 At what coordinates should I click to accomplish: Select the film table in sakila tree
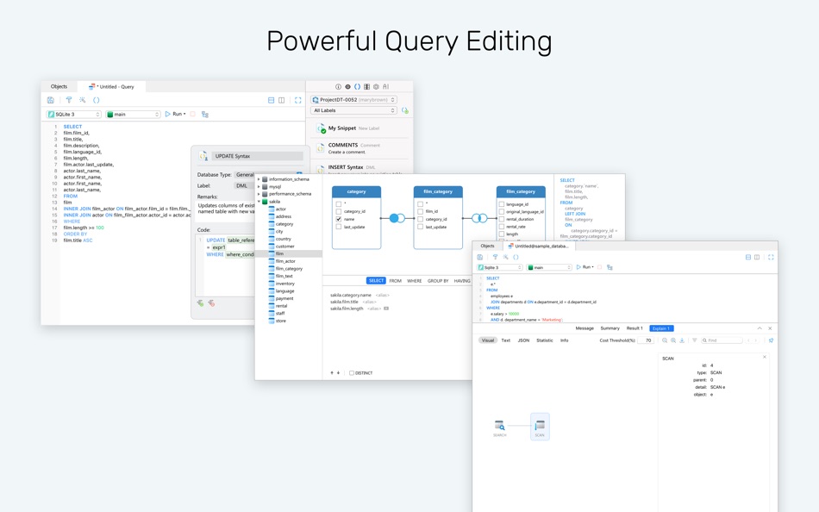(x=289, y=253)
